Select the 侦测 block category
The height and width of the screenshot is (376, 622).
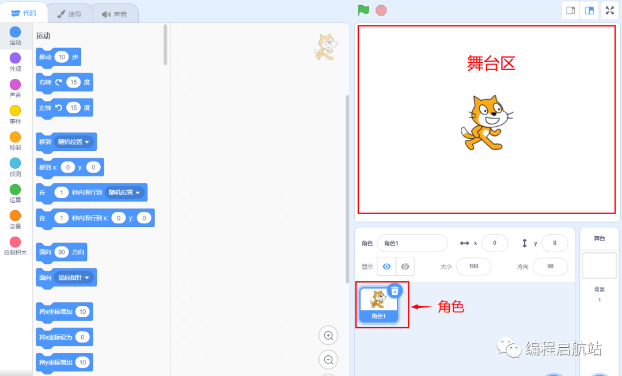click(15, 168)
